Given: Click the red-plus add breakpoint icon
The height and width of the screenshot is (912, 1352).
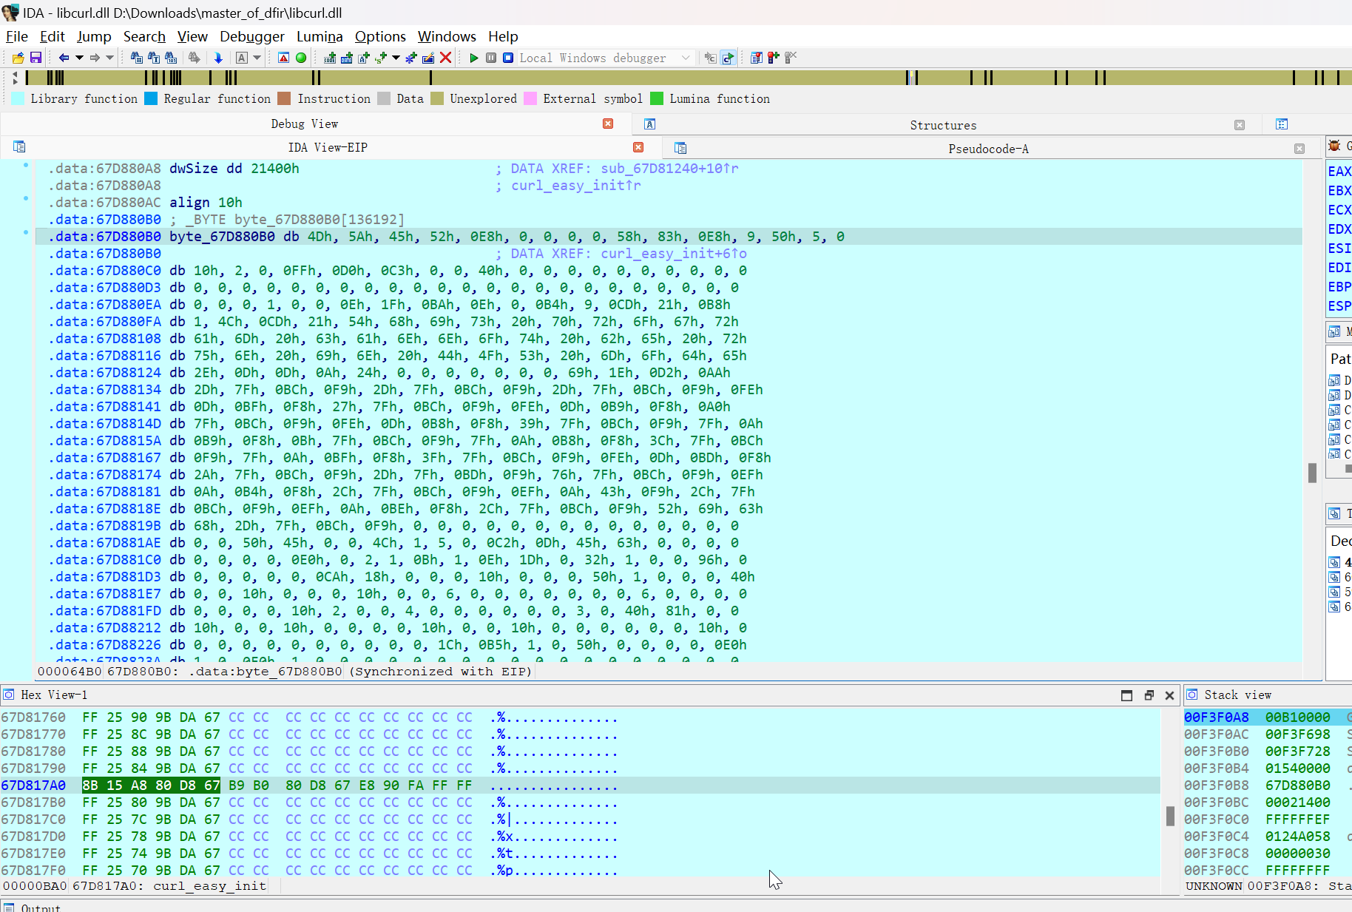Looking at the screenshot, I should point(773,58).
